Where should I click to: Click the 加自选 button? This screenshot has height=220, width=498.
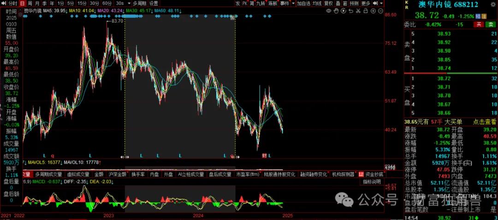coord(303,3)
